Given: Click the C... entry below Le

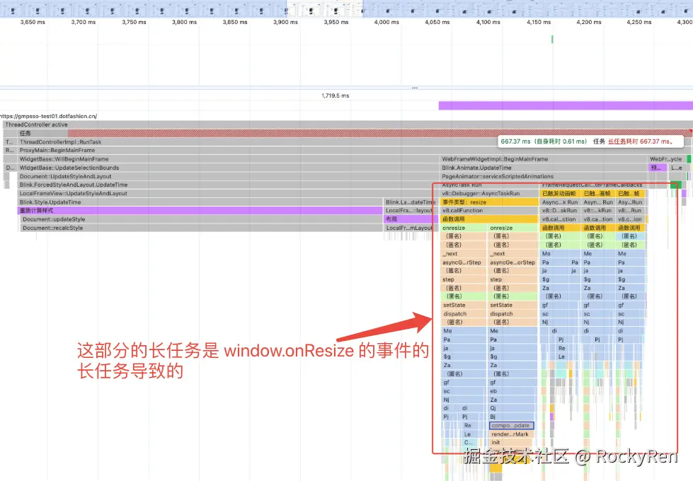Looking at the screenshot, I should [x=469, y=442].
